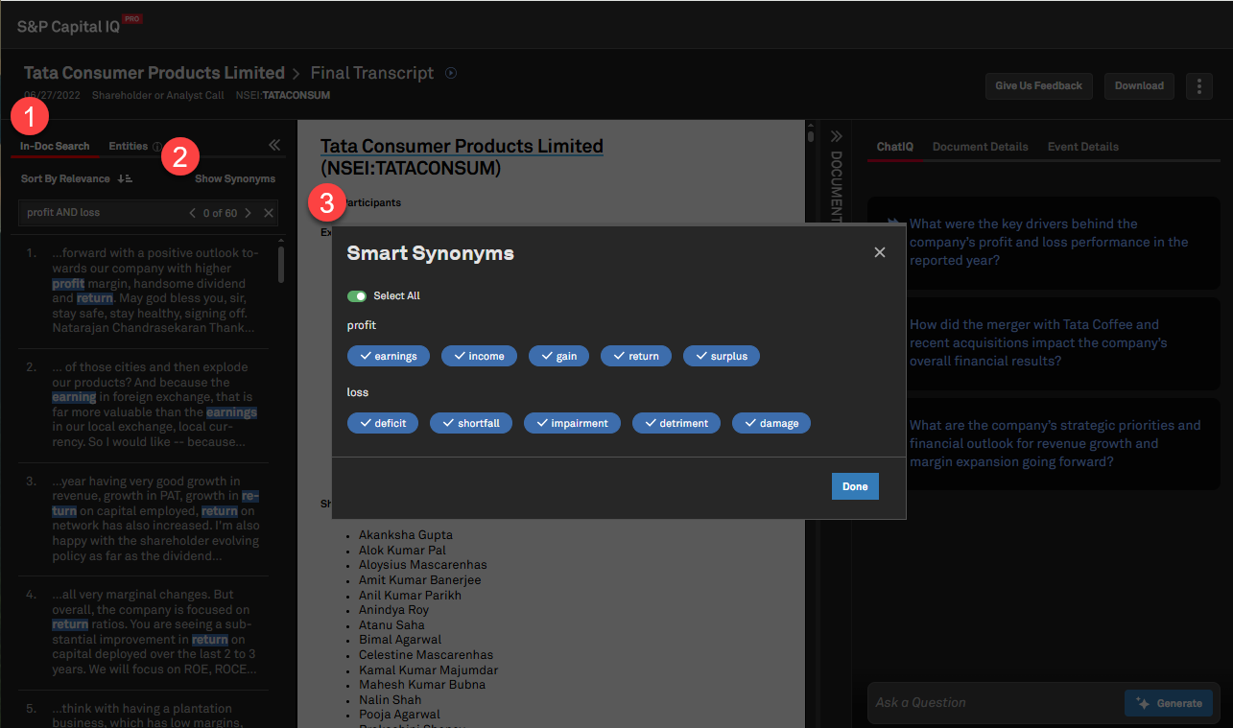1233x728 pixels.
Task: Click Final Transcript breadcrumb text
Action: tap(372, 73)
